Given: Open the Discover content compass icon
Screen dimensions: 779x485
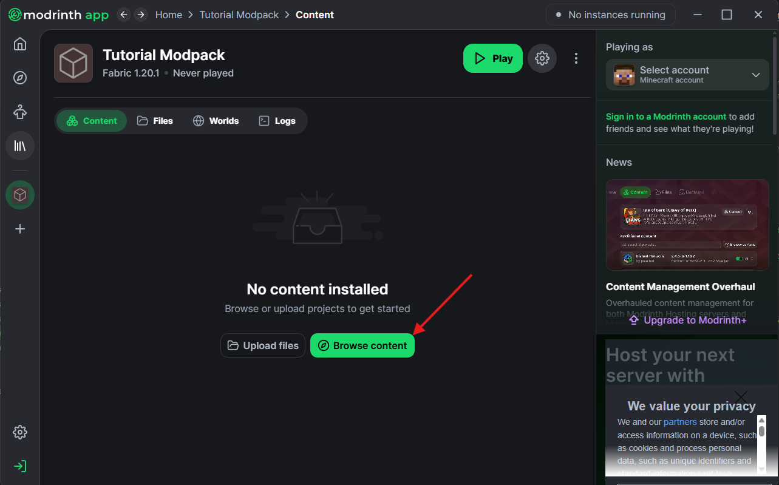Looking at the screenshot, I should point(20,78).
